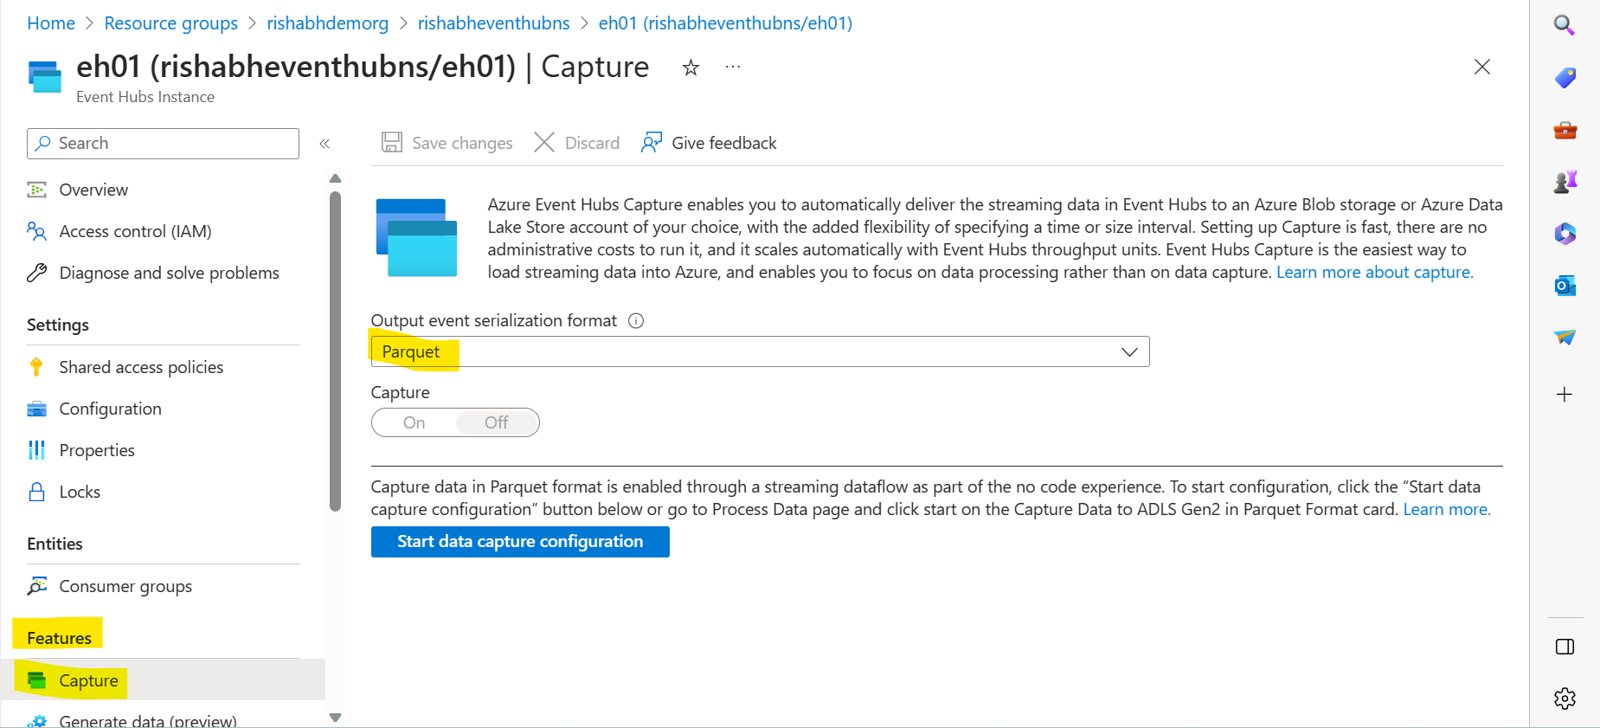Screen dimensions: 1600x728
Task: Open the Output event serialization format dropdown
Action: pos(760,351)
